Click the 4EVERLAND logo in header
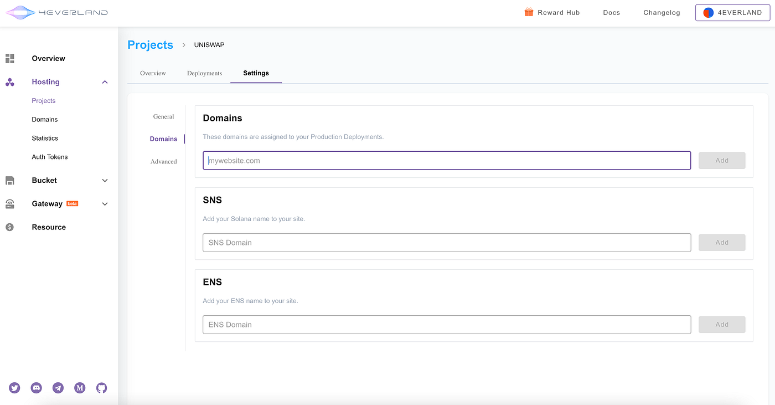The image size is (775, 405). click(56, 12)
